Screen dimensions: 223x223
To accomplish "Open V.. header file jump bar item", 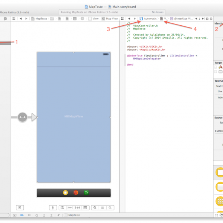I will 163,19.
